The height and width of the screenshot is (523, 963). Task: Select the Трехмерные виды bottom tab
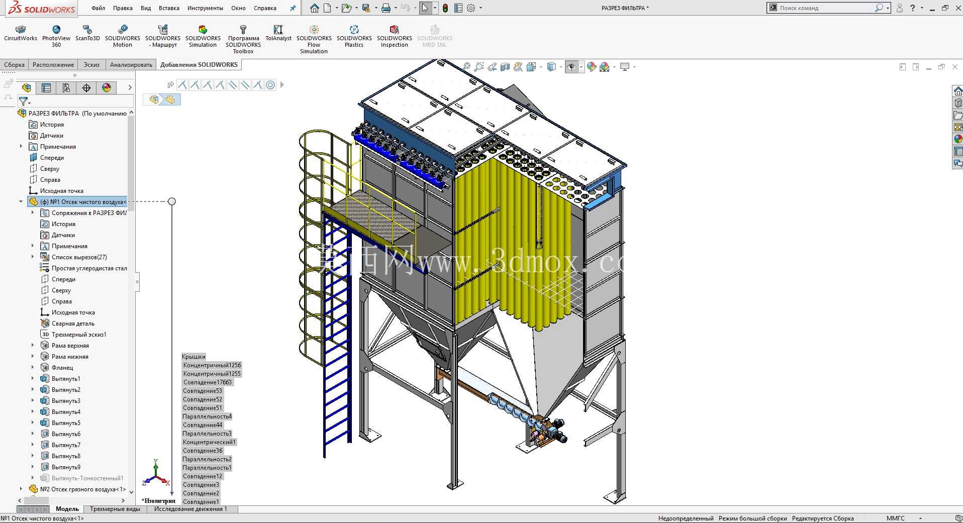[x=115, y=509]
